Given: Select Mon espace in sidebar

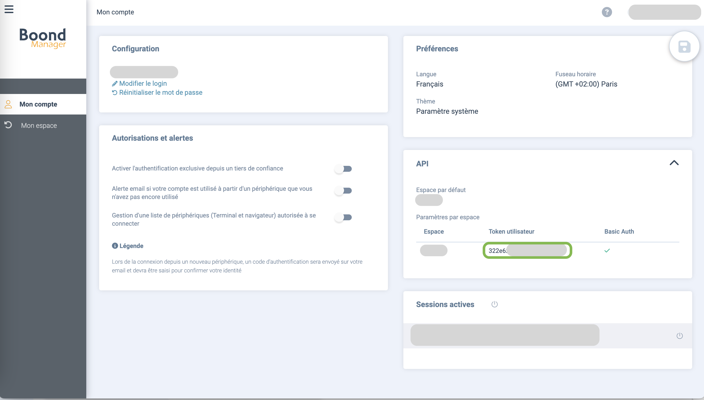Looking at the screenshot, I should [39, 126].
